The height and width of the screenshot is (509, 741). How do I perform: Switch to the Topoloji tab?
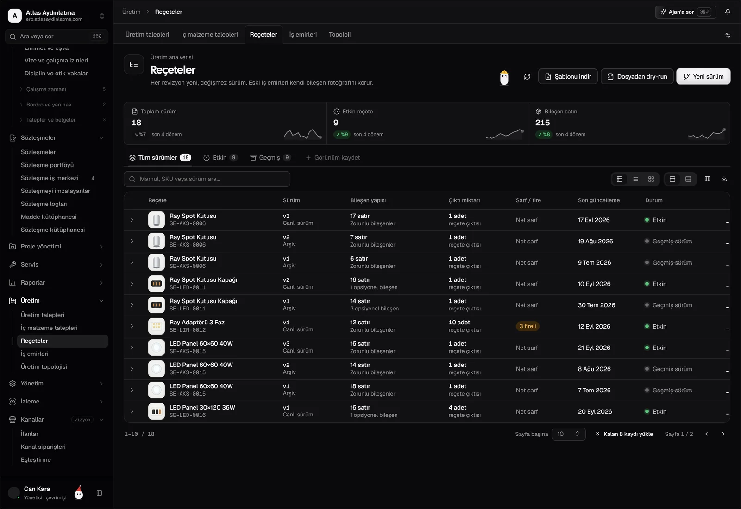[x=339, y=35]
